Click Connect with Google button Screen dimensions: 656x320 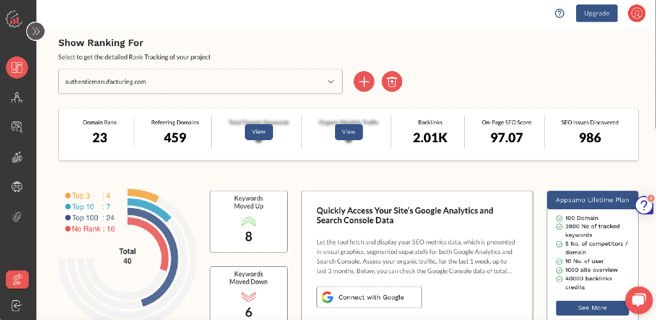pos(369,298)
